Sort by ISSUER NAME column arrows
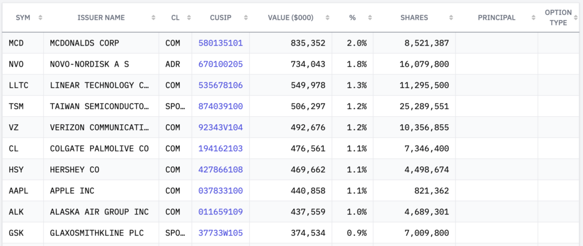 pyautogui.click(x=153, y=18)
